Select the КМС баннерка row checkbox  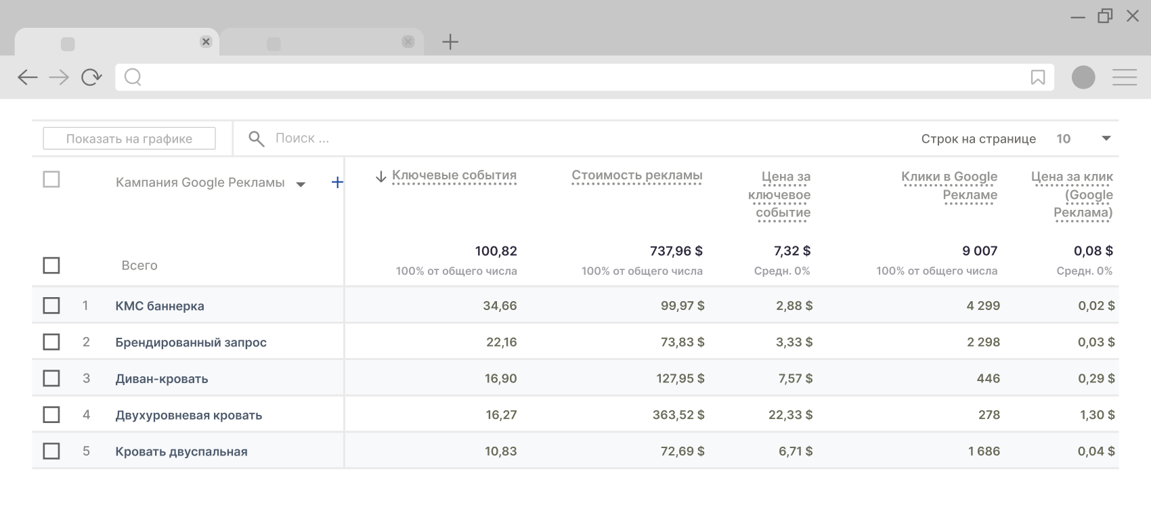coord(51,306)
